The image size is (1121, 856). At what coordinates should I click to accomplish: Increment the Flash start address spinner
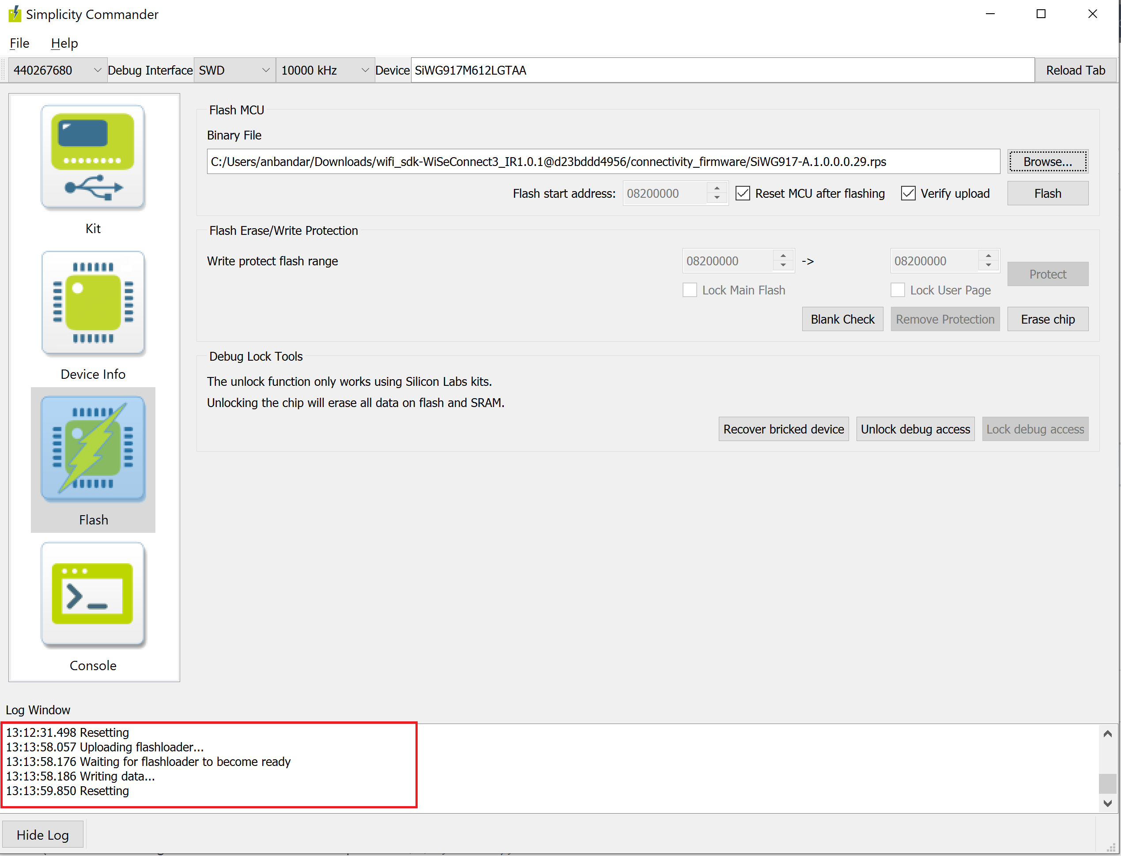click(717, 189)
